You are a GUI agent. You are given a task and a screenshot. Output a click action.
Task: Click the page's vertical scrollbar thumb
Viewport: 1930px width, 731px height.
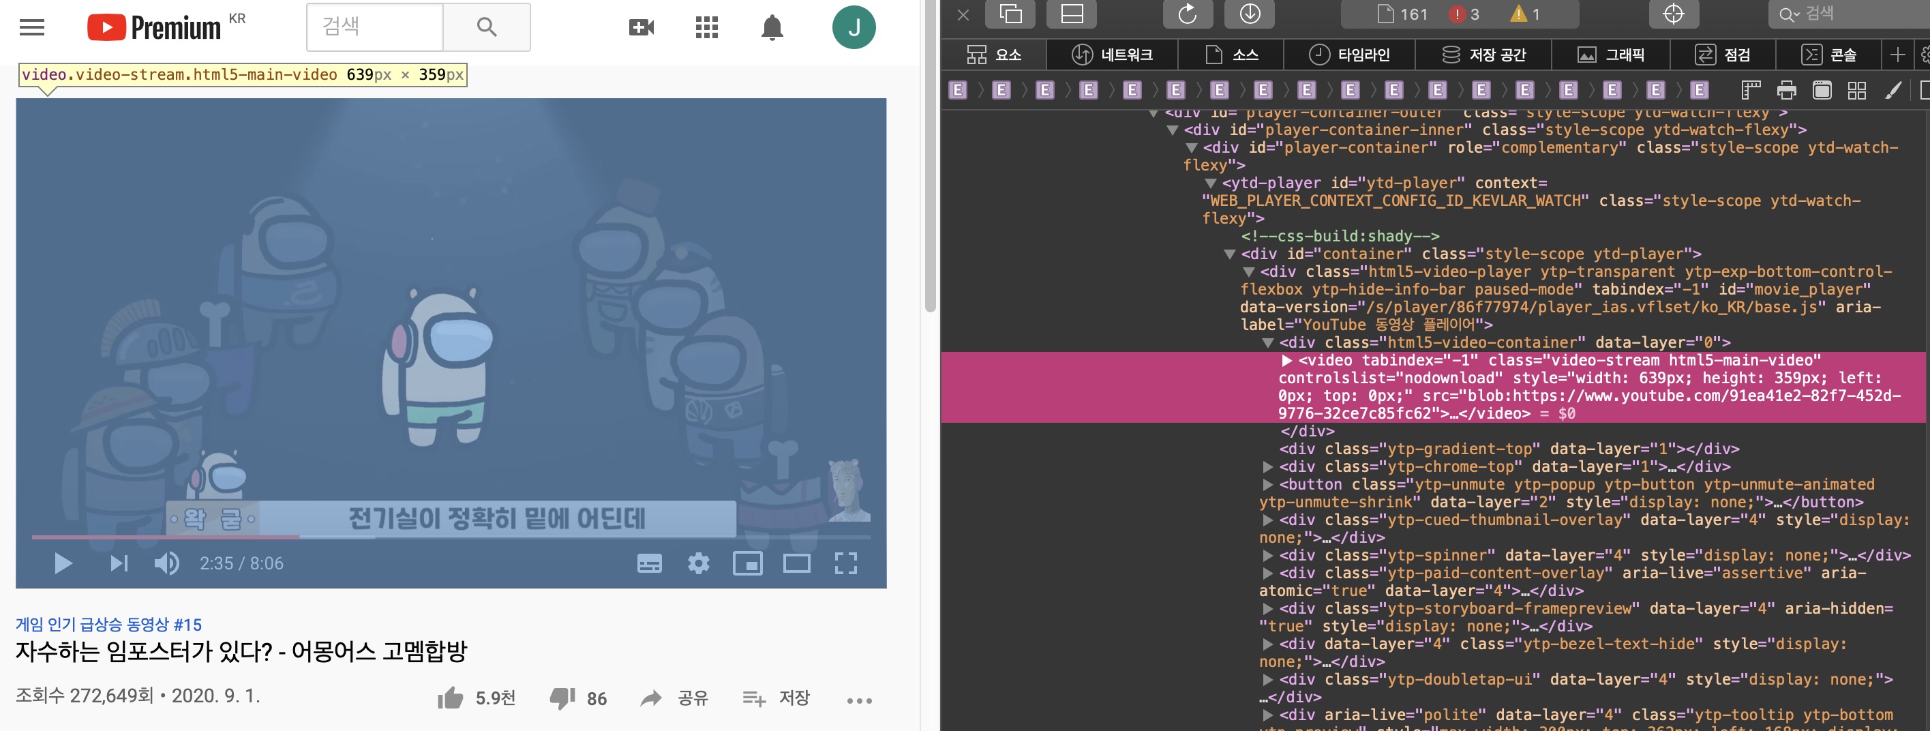click(x=930, y=156)
